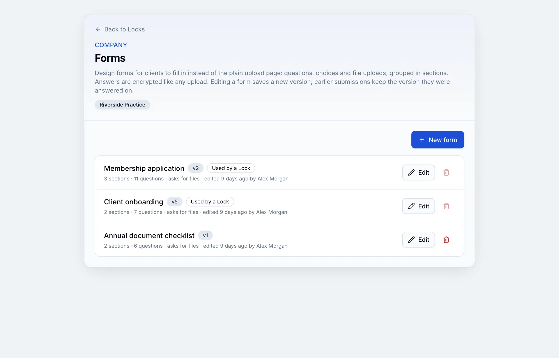Click the v1 version badge

tap(205, 235)
